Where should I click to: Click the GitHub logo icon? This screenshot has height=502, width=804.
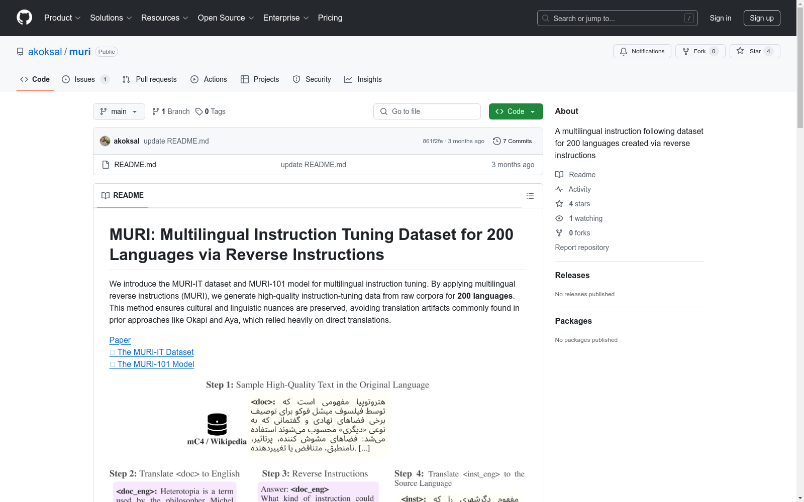coord(24,18)
